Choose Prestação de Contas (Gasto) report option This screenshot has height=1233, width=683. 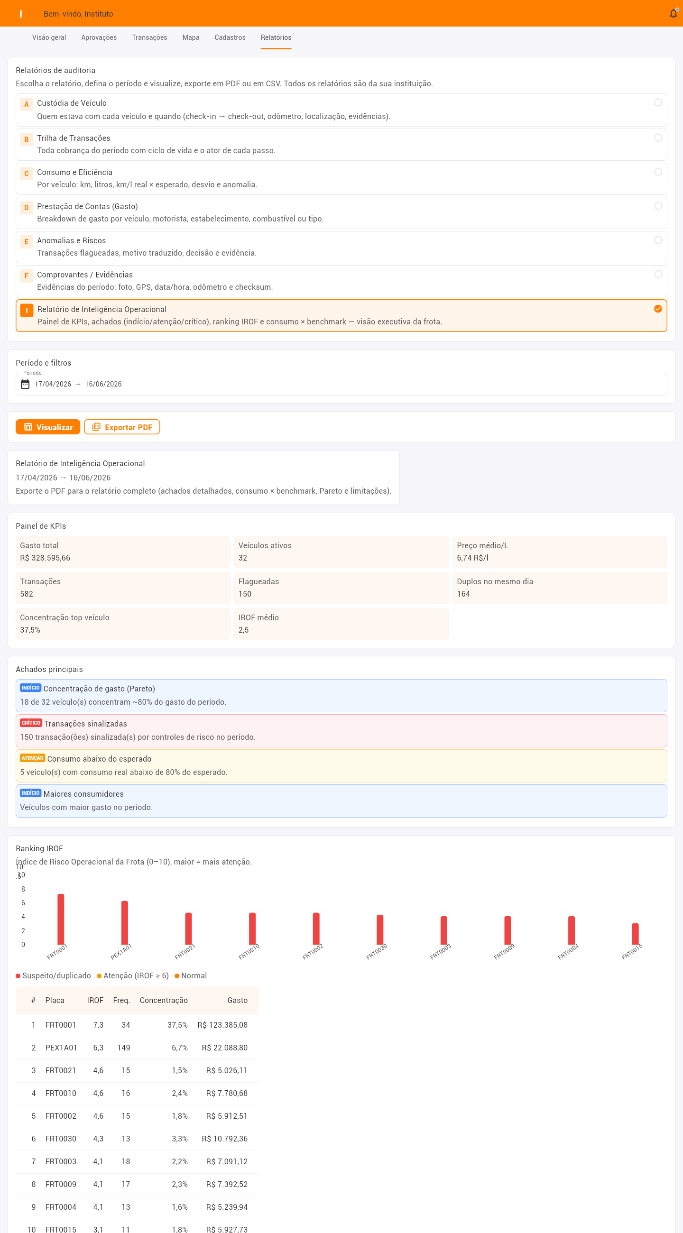[341, 212]
